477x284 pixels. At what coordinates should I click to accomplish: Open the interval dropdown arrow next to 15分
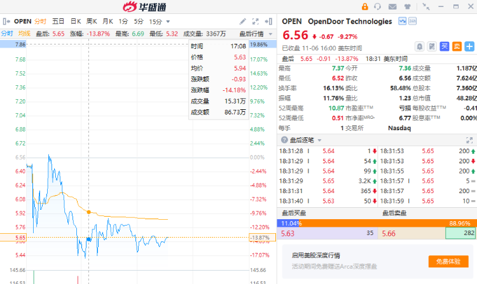click(x=168, y=22)
